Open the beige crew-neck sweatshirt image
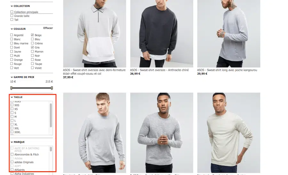Screen dimensions: 288x175 229,133
